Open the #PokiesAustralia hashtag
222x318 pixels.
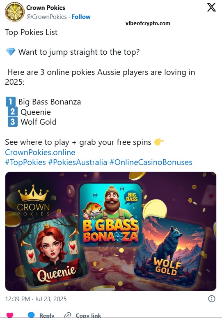[78, 162]
